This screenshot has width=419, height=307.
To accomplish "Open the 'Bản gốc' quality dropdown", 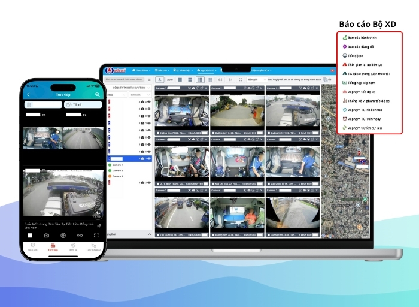I will pyautogui.click(x=254, y=79).
